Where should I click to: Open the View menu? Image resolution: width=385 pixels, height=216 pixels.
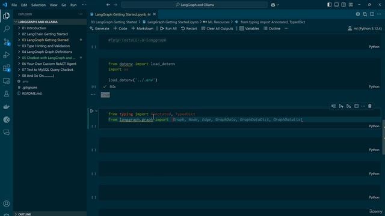click(x=54, y=5)
